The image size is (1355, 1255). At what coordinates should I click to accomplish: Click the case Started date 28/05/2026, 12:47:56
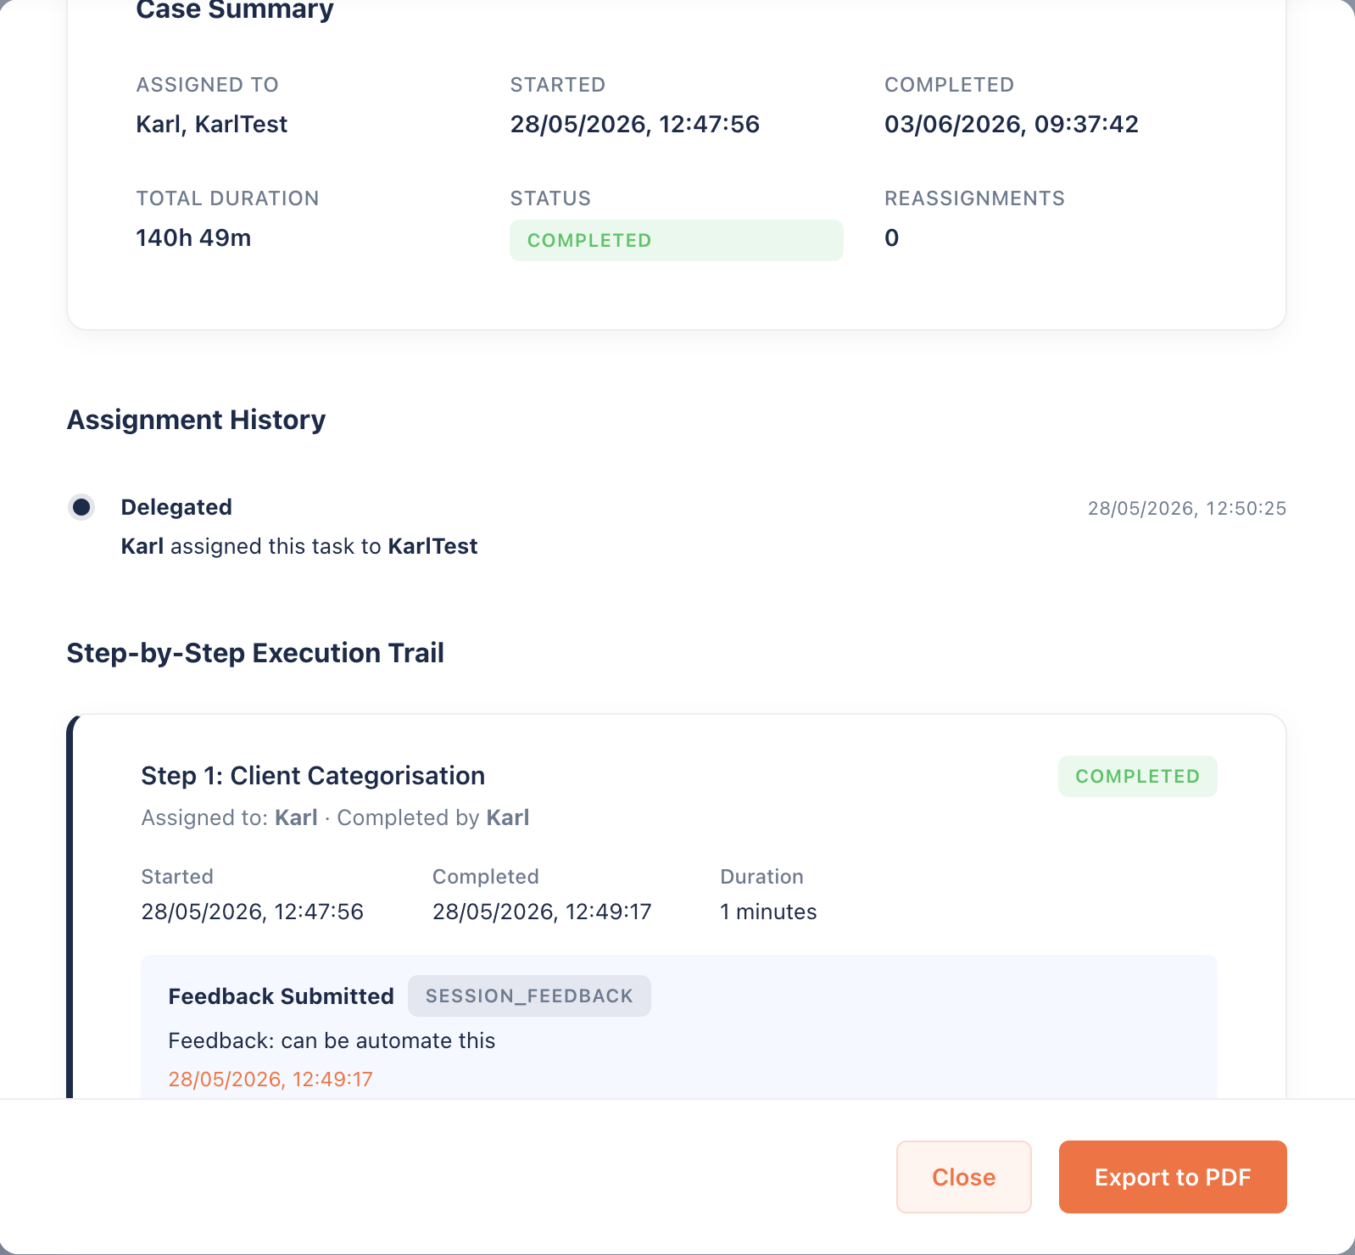[x=635, y=124]
